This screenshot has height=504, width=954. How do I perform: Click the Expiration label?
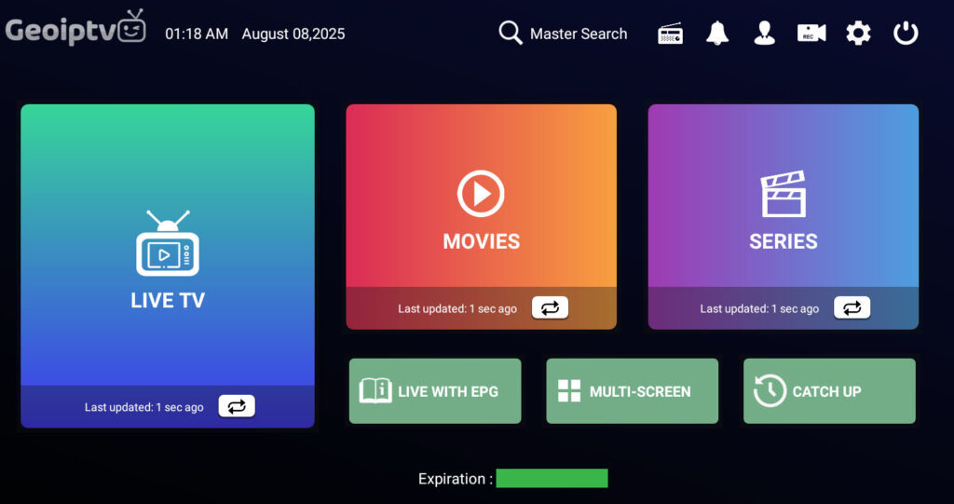coord(456,479)
